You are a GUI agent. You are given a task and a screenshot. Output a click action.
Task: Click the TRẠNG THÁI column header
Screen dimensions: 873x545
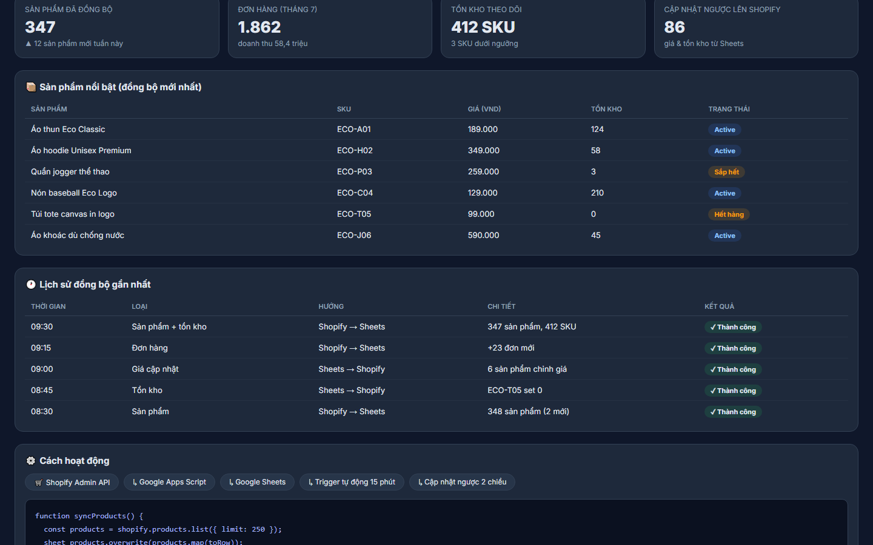tap(729, 109)
